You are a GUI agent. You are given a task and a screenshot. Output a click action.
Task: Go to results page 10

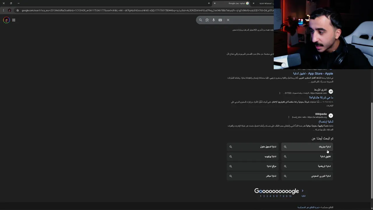pyautogui.click(x=290, y=196)
